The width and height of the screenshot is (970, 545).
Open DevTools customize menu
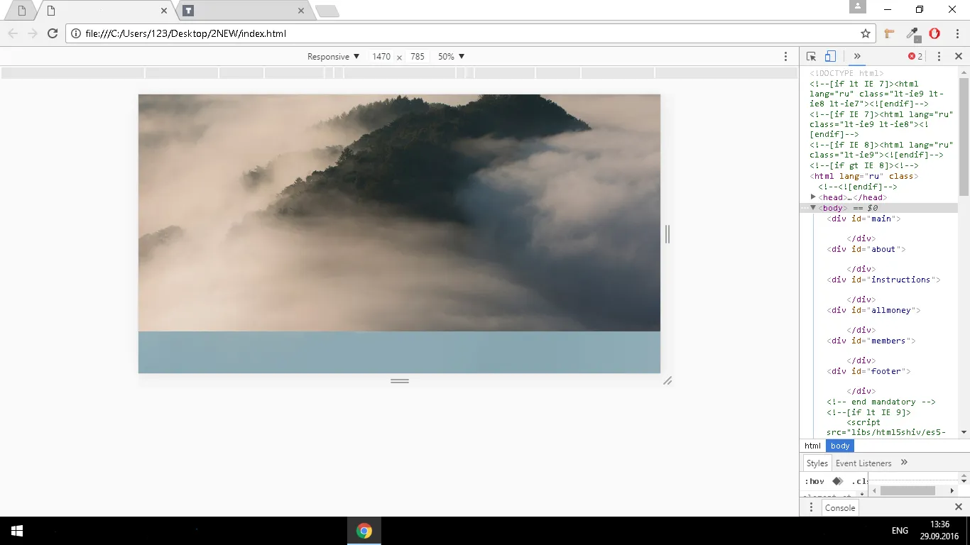click(939, 57)
